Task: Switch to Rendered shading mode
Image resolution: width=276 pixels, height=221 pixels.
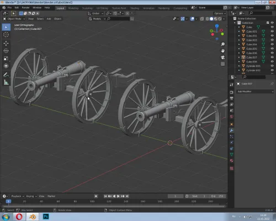Action: (x=220, y=19)
